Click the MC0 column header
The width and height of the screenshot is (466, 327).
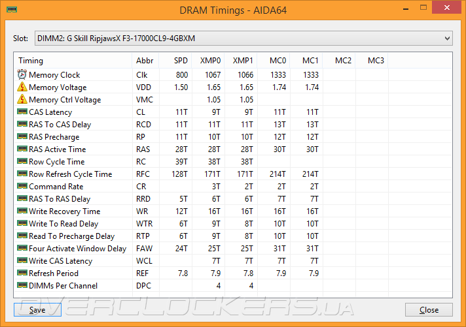tap(274, 61)
